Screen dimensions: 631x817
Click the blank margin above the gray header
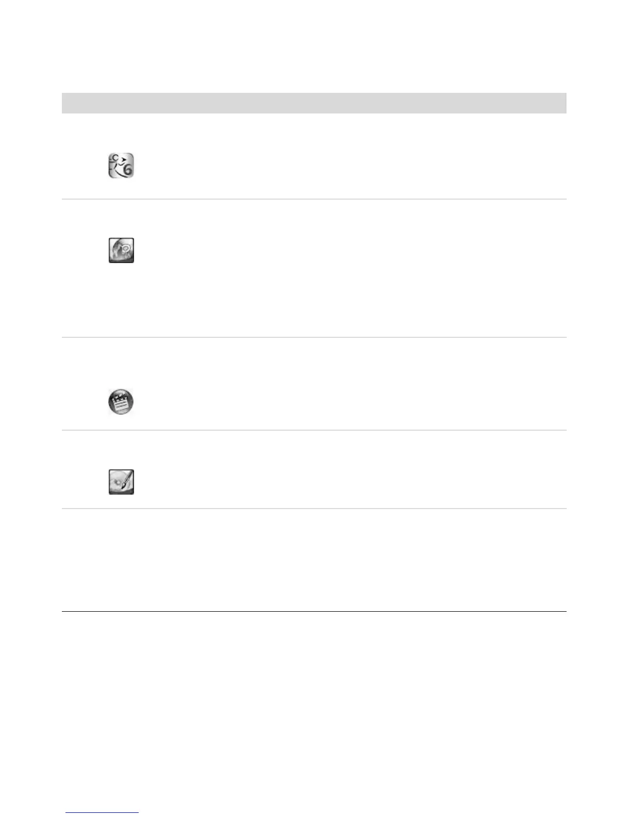pyautogui.click(x=314, y=46)
